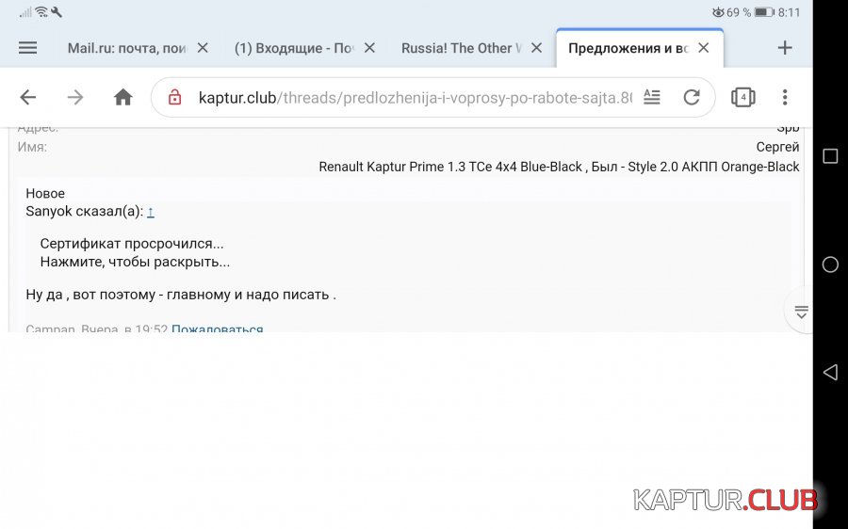Tap the battery status indicator
This screenshot has height=529, width=848.
[x=764, y=12]
